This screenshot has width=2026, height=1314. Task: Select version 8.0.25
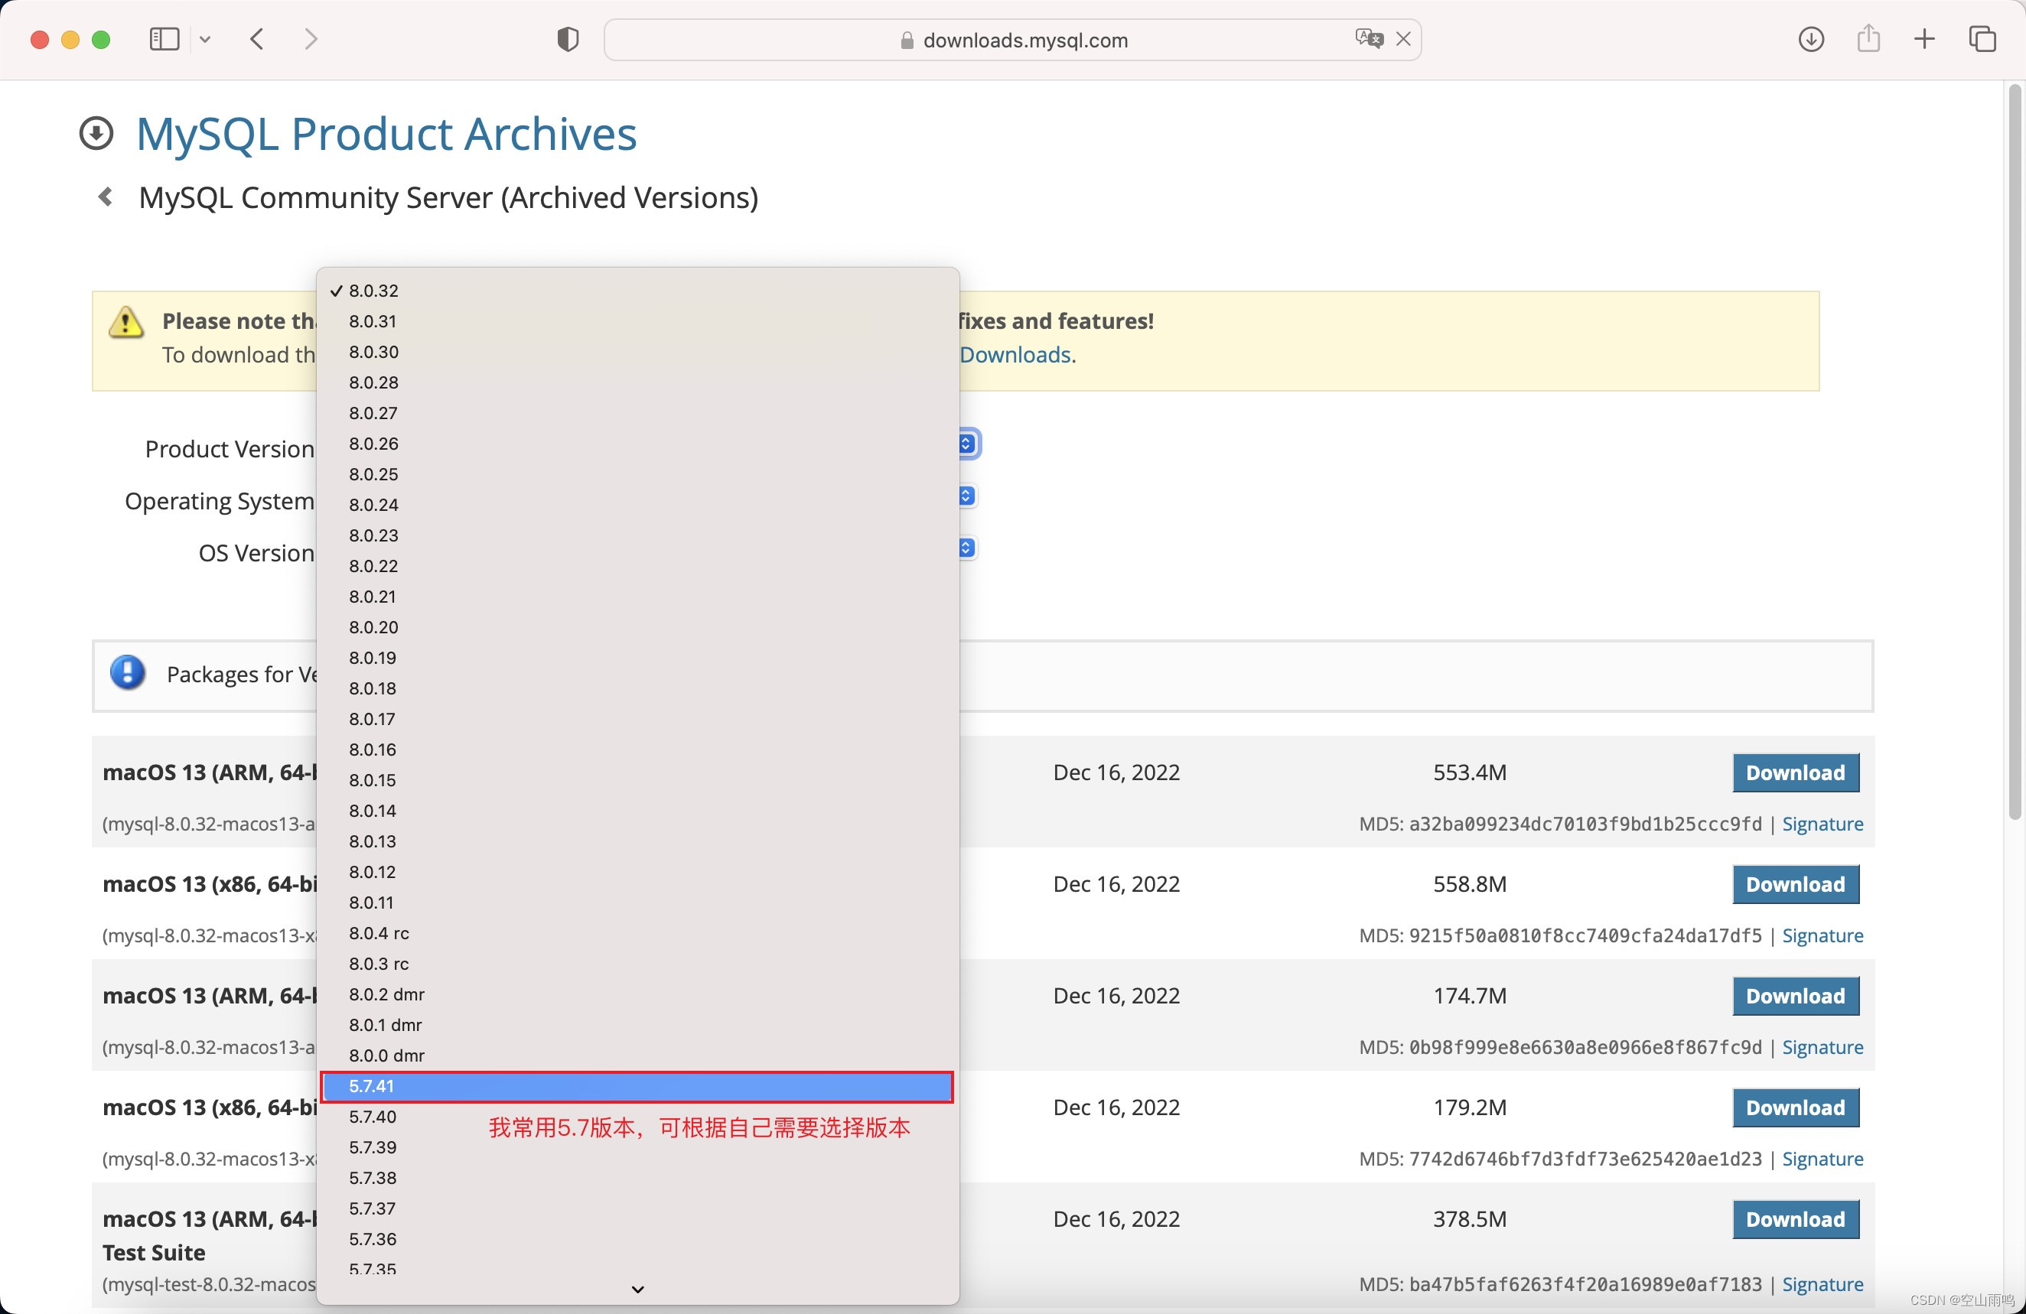coord(637,475)
